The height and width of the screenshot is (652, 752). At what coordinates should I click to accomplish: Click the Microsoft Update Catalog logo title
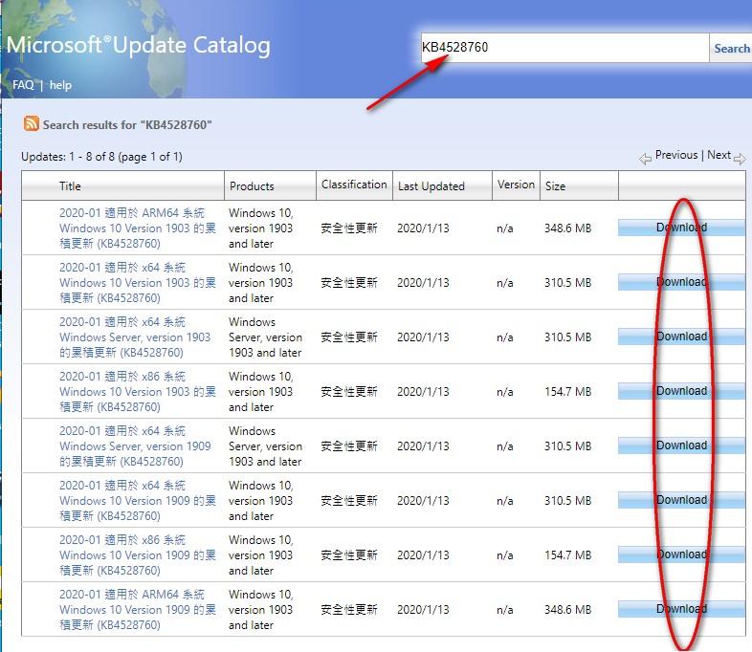(139, 46)
